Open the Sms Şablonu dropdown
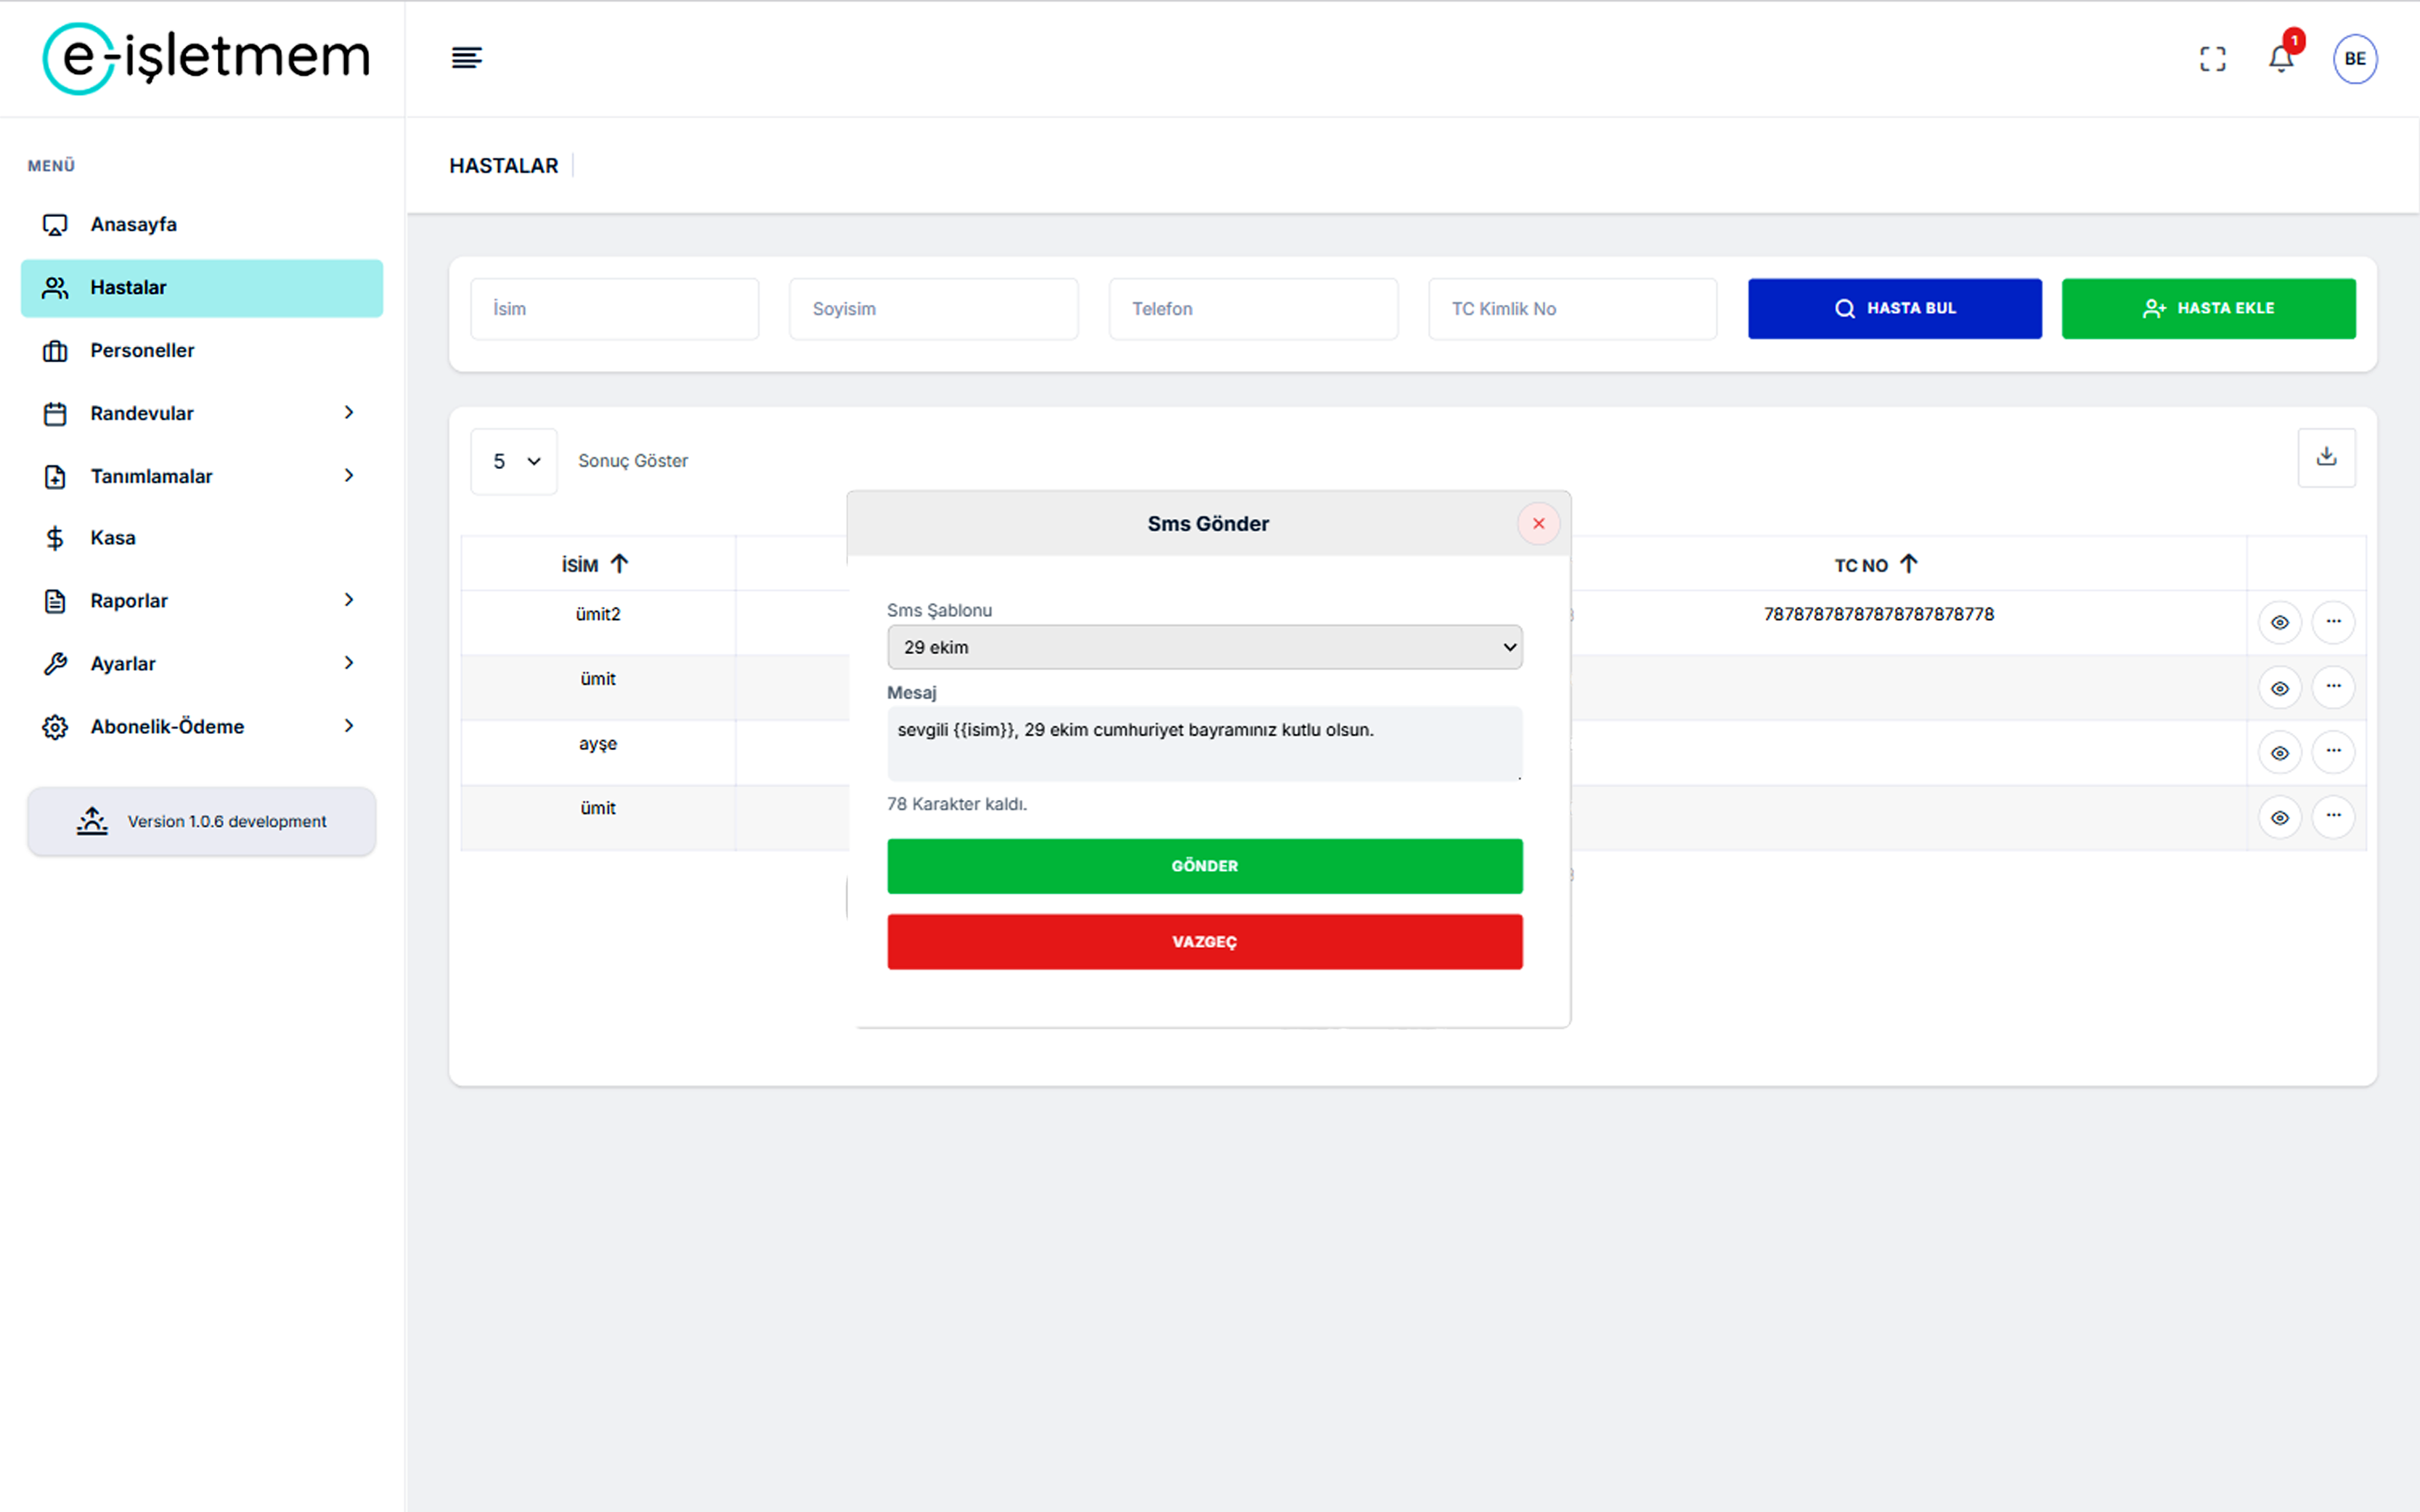 pyautogui.click(x=1204, y=647)
